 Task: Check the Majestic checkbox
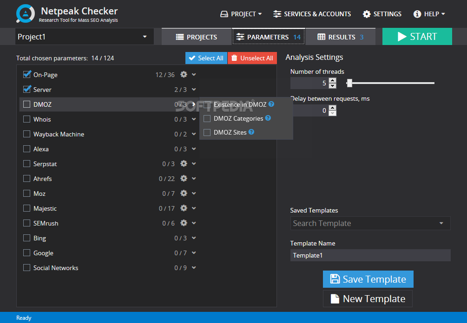coord(27,208)
